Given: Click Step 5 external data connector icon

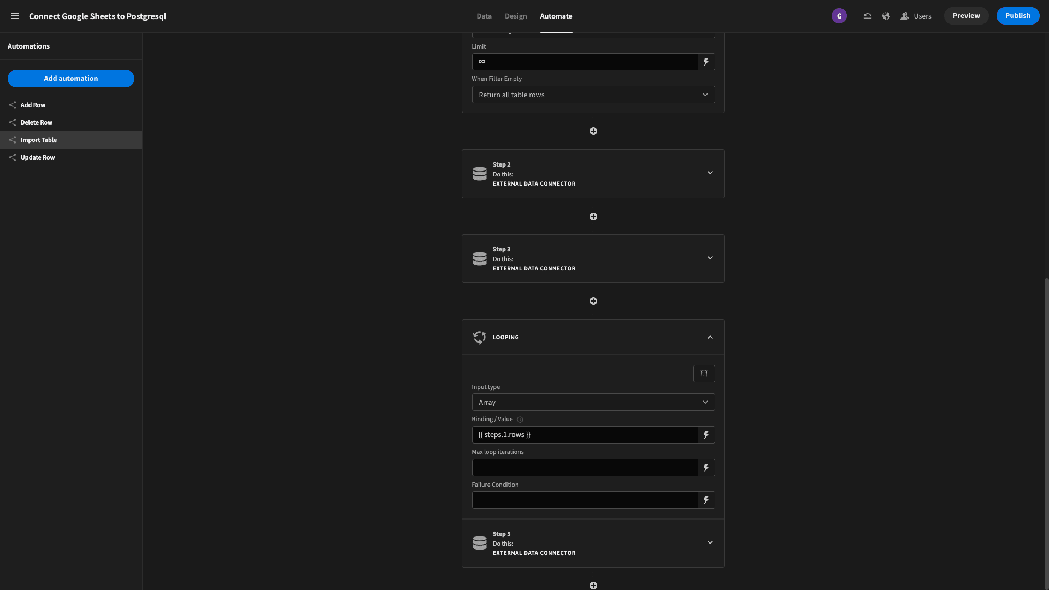Looking at the screenshot, I should click(479, 542).
